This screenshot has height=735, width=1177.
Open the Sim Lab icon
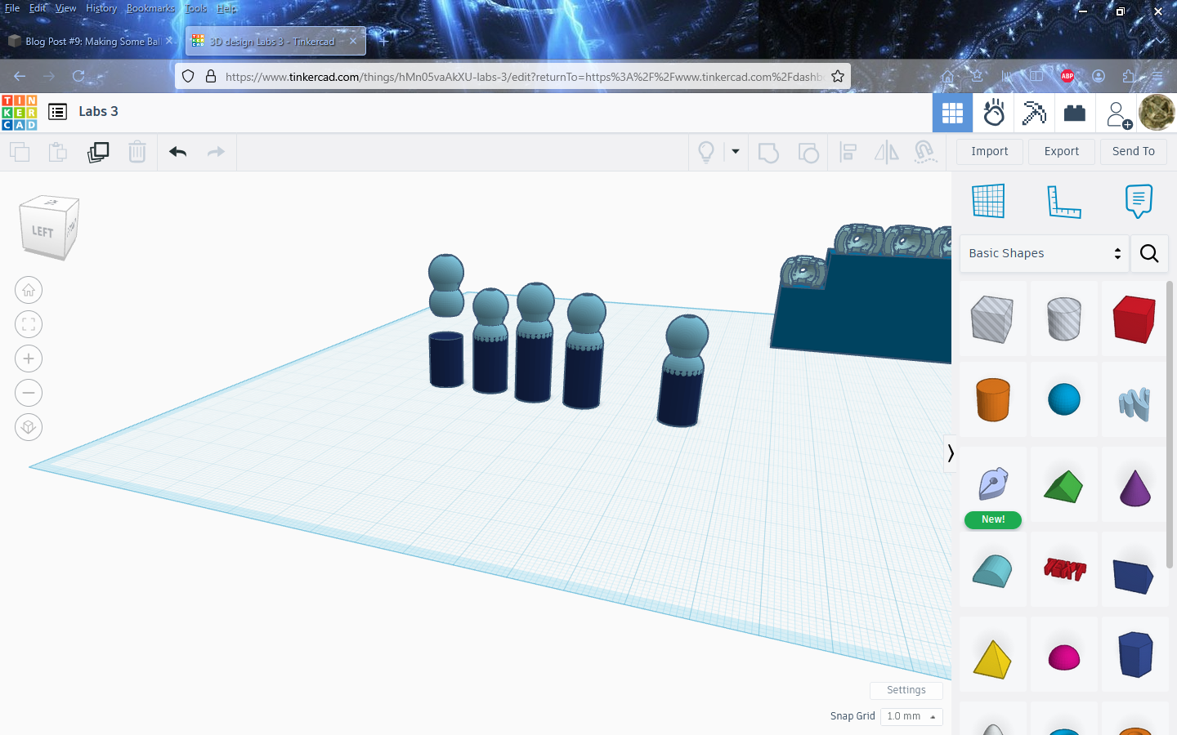pyautogui.click(x=994, y=113)
